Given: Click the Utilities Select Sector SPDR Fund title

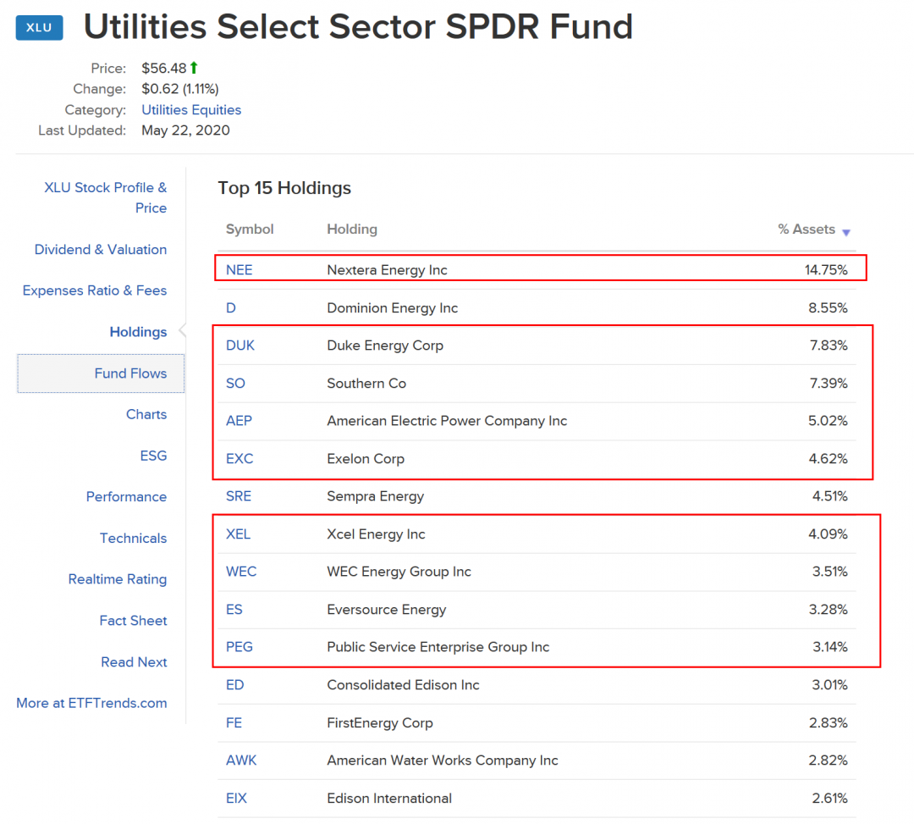Looking at the screenshot, I should pos(359,27).
